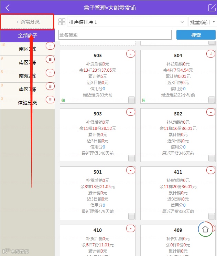
Task: Click 最近理货83天前 on box 505
Action: pyautogui.click(x=98, y=95)
